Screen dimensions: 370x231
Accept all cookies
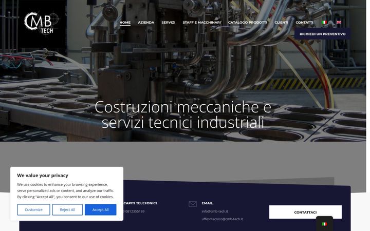point(101,209)
